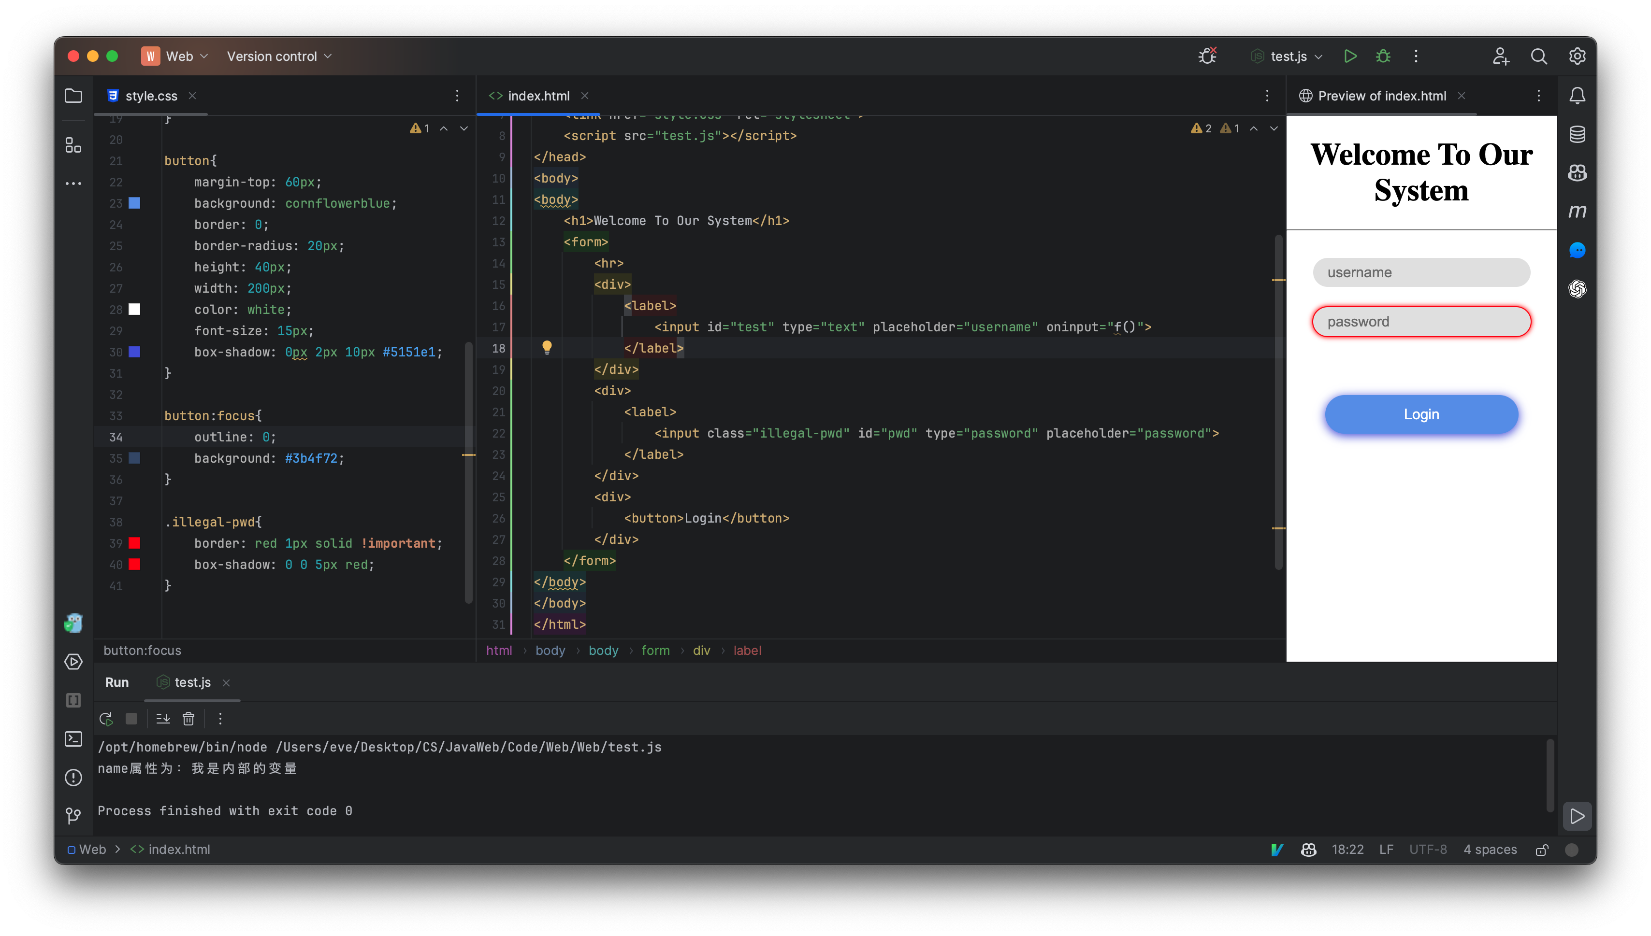Click the username field in preview
The height and width of the screenshot is (936, 1651).
pyautogui.click(x=1421, y=272)
